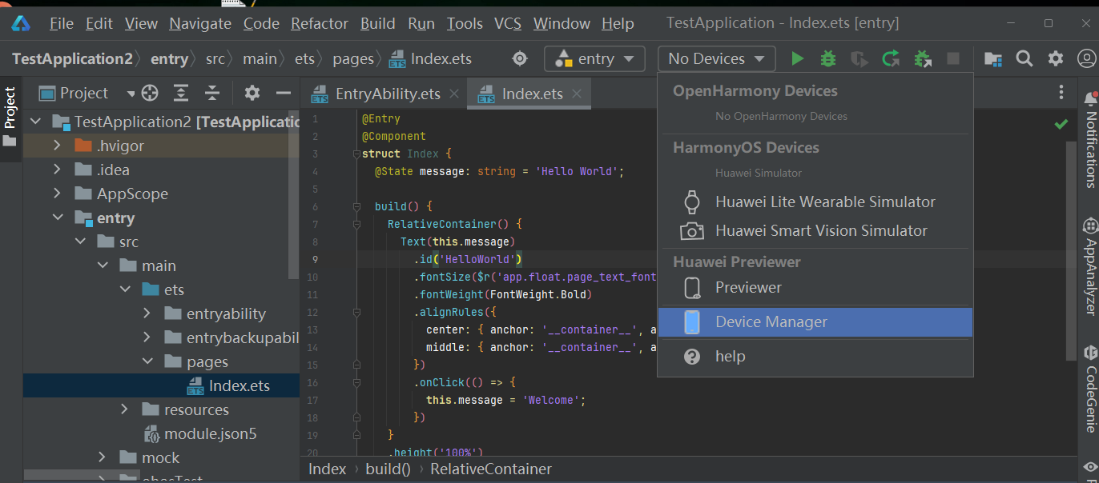Click the reload arrow icon in run toolbar
The height and width of the screenshot is (483, 1099).
pos(891,58)
